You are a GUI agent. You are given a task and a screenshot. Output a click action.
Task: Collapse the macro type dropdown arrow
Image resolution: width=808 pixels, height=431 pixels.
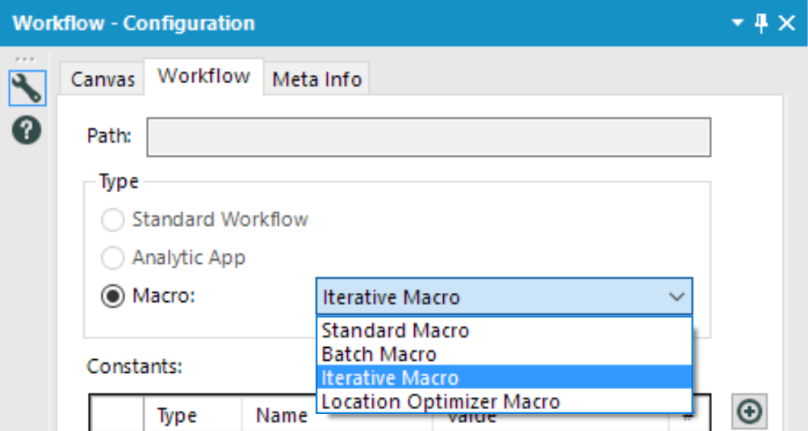(676, 297)
